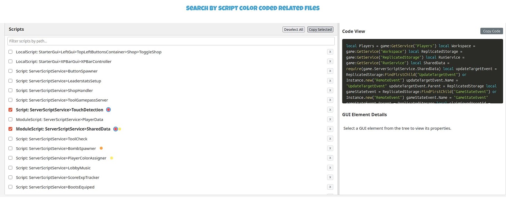Click the red relation dot beside TouchDetection
This screenshot has height=220, width=506.
(x=108, y=109)
